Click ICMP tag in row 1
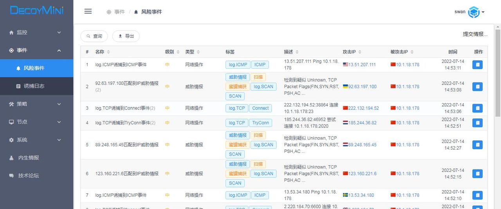501x209 pixels. click(x=260, y=65)
